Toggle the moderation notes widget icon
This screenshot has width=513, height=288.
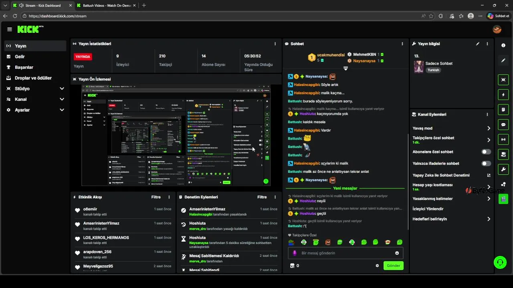[503, 110]
